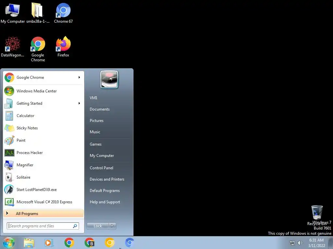The image size is (333, 249).
Task: Open VM1 user folder
Action: (x=93, y=98)
